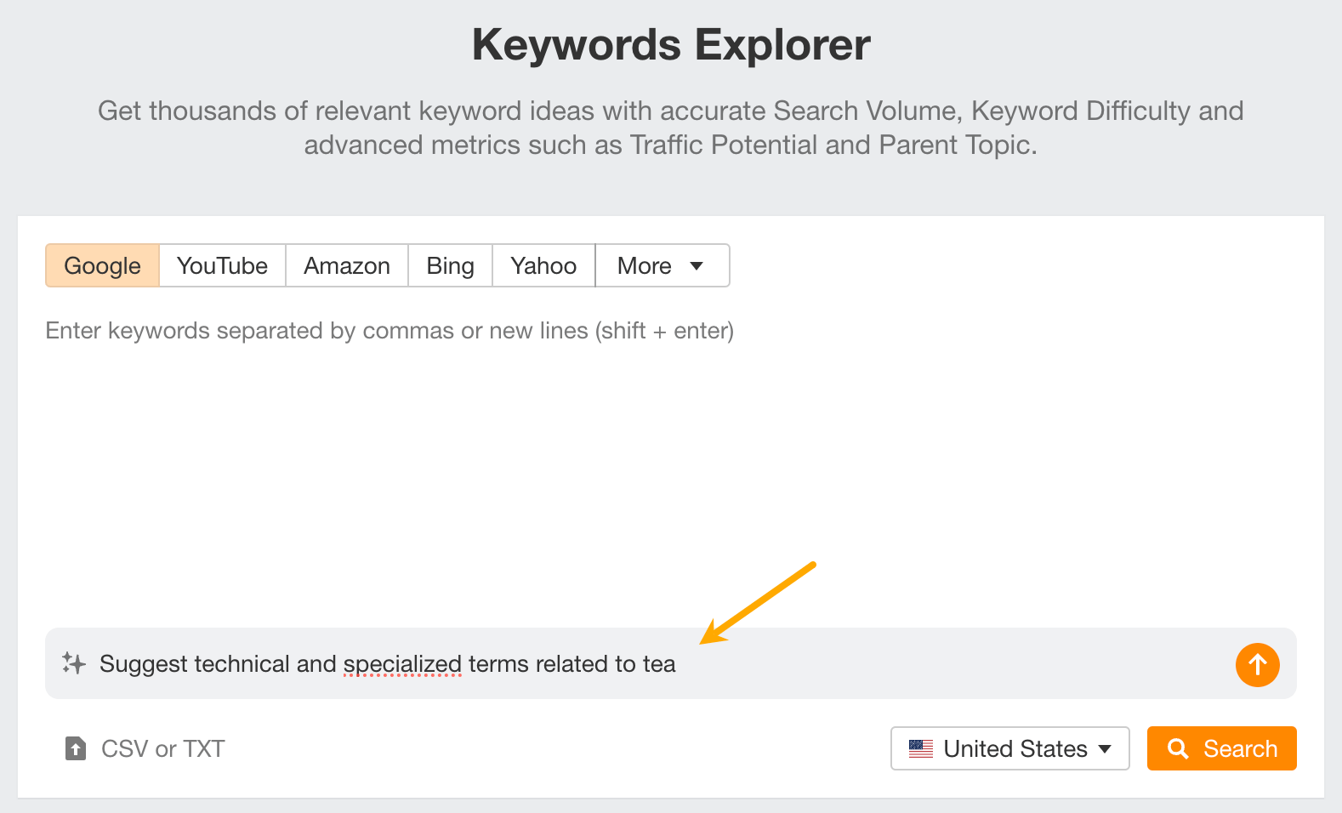Image resolution: width=1342 pixels, height=813 pixels.
Task: Switch to the YouTube tab
Action: click(x=221, y=265)
